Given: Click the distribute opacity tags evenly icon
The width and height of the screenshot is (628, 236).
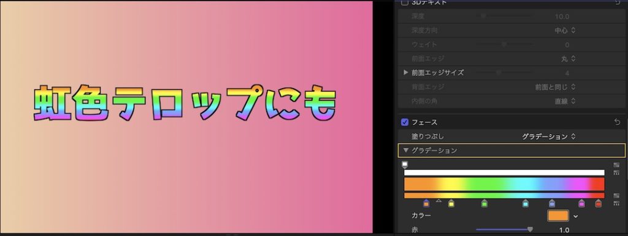Looking at the screenshot, I should [x=616, y=172].
